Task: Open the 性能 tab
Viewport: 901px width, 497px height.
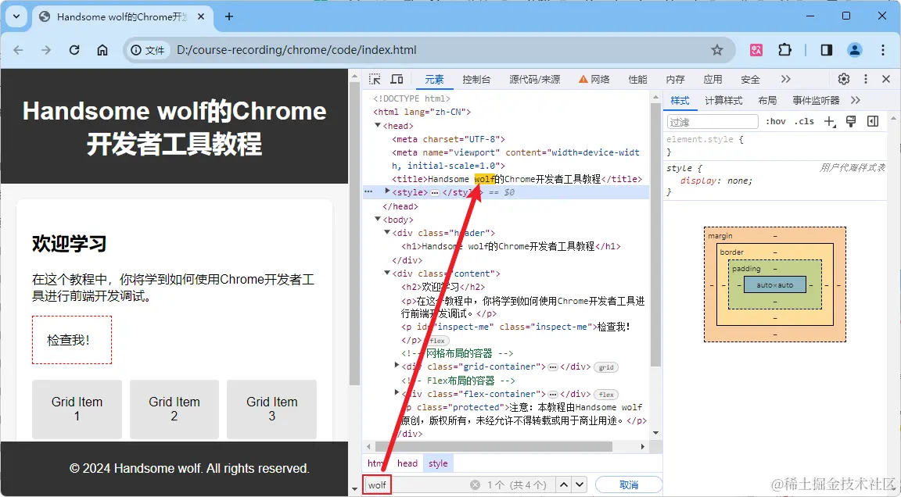Action: point(637,79)
